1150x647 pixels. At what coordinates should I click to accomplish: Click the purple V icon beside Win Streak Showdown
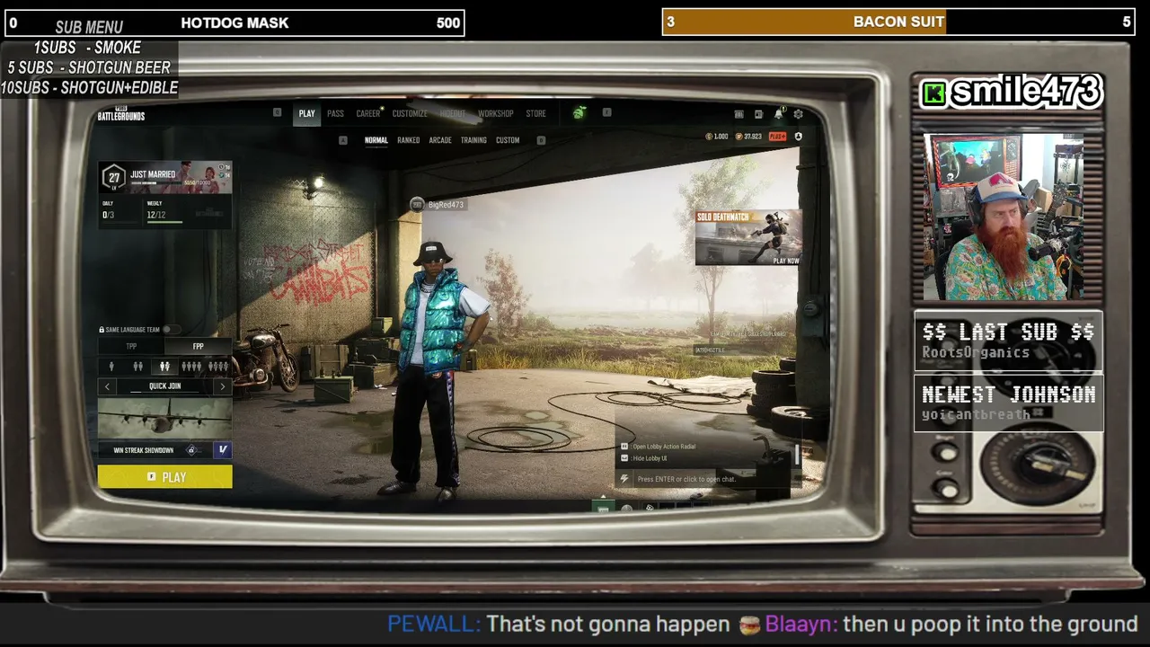223,450
